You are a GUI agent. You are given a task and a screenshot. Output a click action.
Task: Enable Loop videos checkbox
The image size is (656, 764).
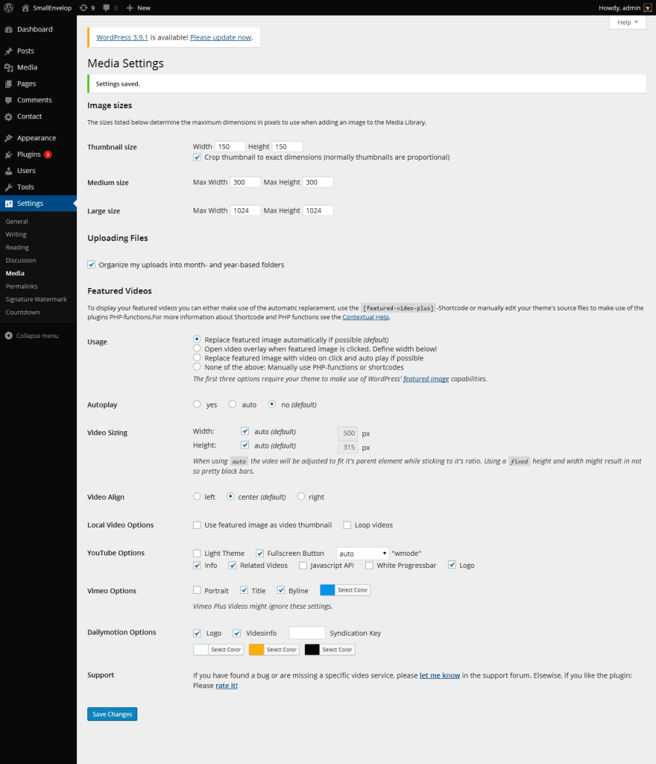coord(347,525)
